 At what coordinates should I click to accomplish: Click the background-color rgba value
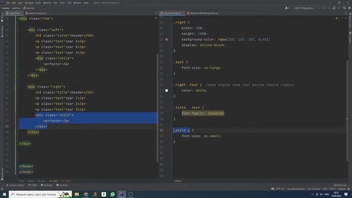pos(244,39)
